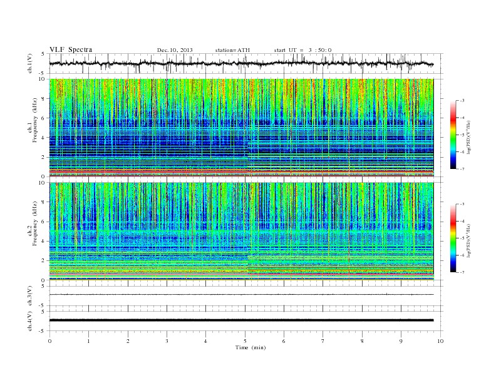Click the 'ch.3(V)' axis label

pyautogui.click(x=30, y=296)
